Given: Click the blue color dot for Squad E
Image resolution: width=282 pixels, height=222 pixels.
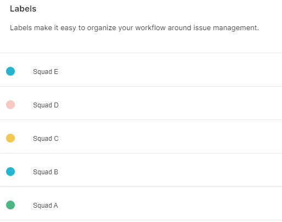Looking at the screenshot, I should (10, 71).
